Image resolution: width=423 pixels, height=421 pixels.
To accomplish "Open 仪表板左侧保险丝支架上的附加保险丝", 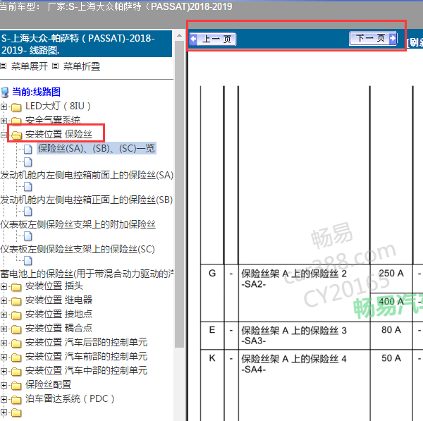I will pyautogui.click(x=78, y=224).
